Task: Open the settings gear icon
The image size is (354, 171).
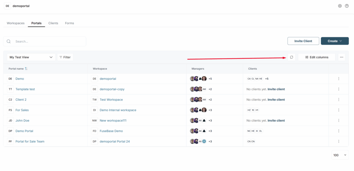Action: tap(340, 6)
